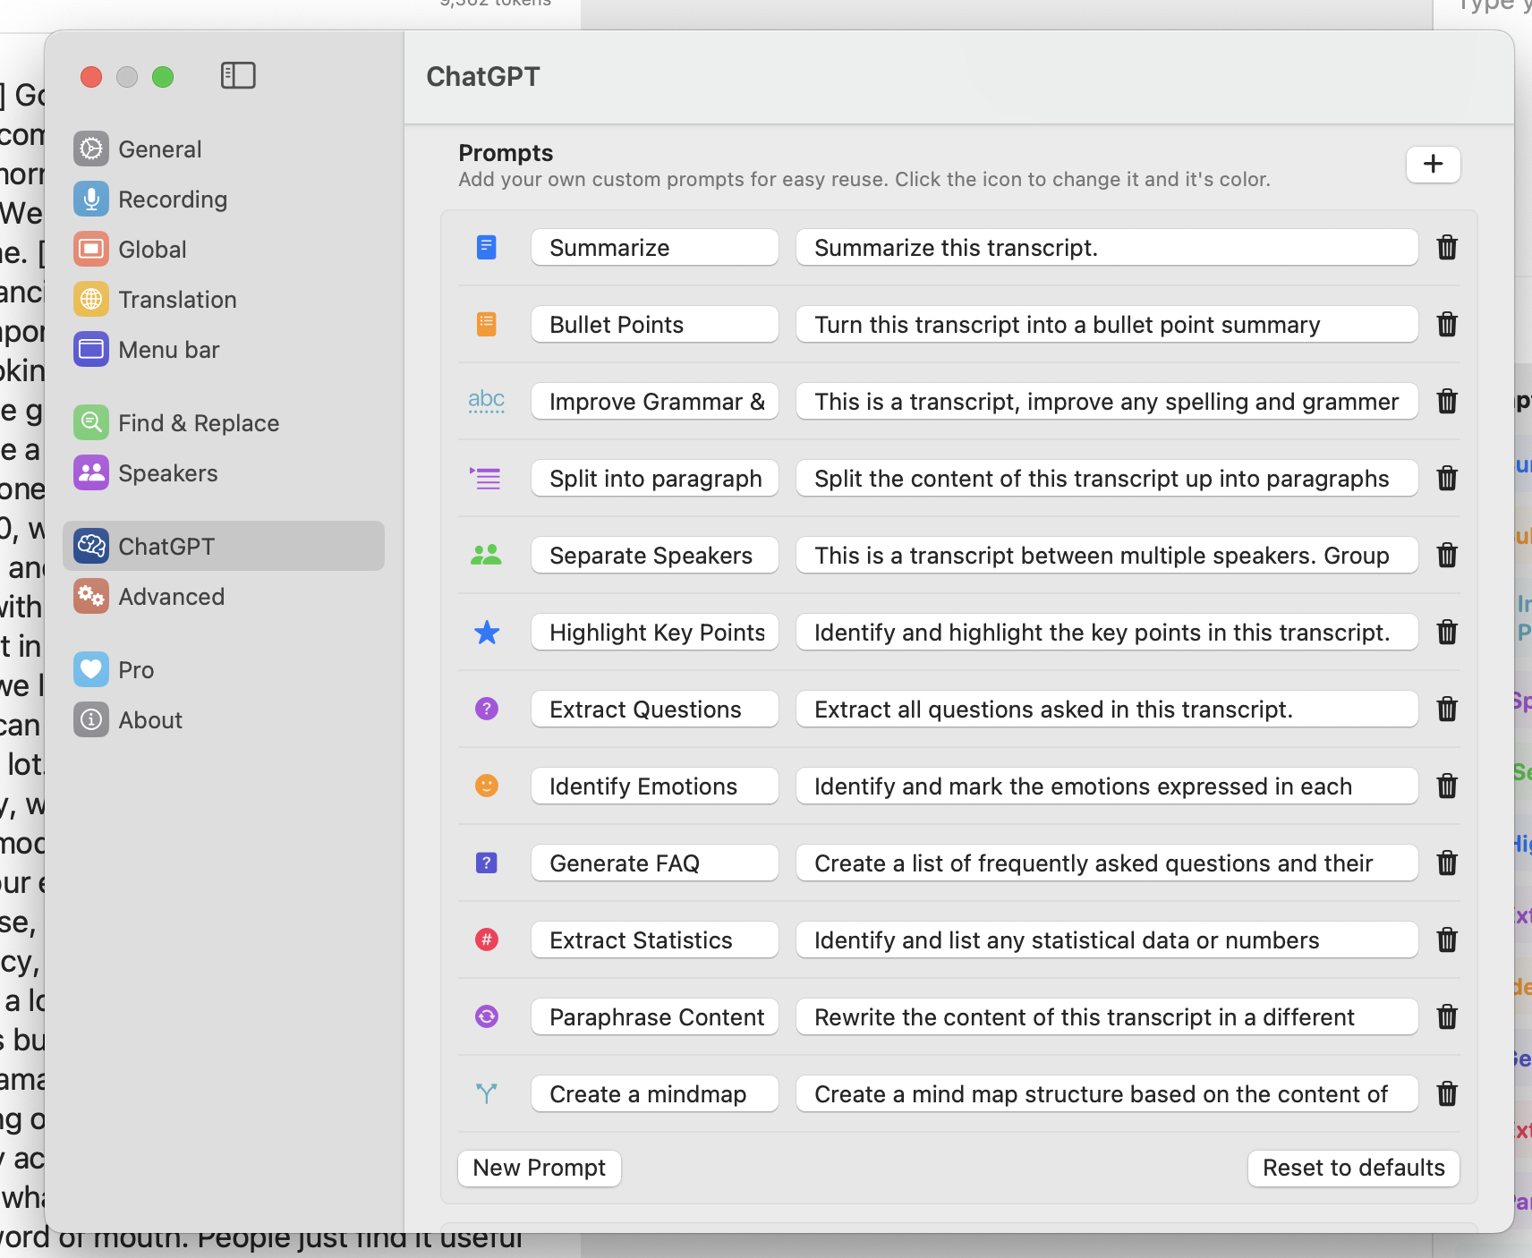Delete the Extract Questions prompt
Image resolution: width=1532 pixels, height=1258 pixels.
coord(1447,709)
